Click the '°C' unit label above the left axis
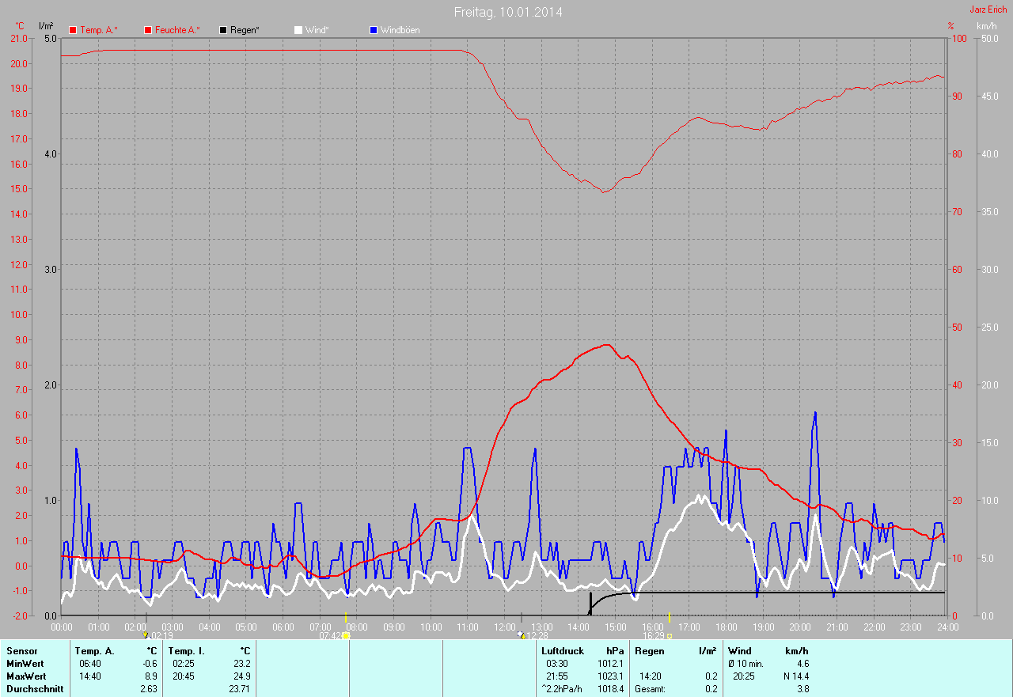 [x=20, y=26]
